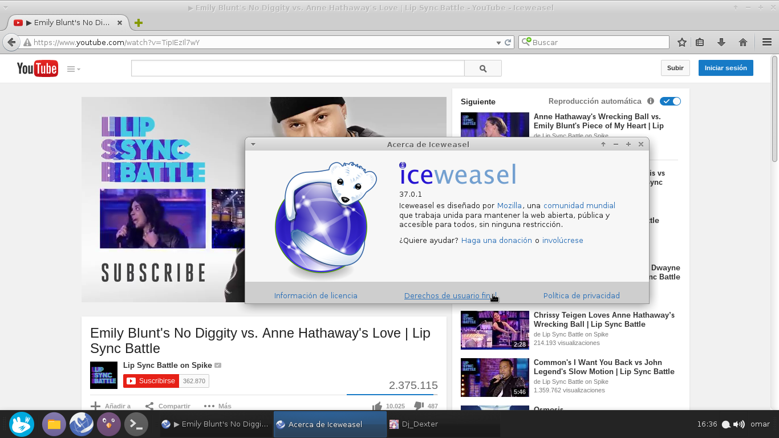Select Acerca de Iceweasel taskbar entry
The image size is (779, 438).
[330, 424]
